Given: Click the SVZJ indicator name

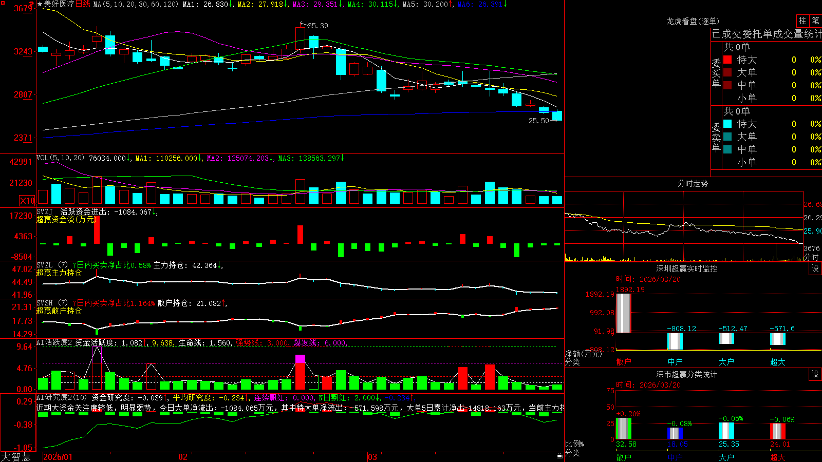Looking at the screenshot, I should [x=45, y=211].
